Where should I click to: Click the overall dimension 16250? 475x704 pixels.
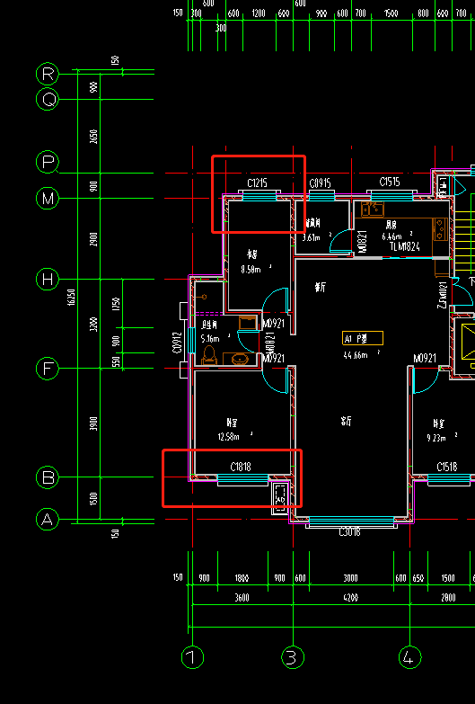(71, 298)
